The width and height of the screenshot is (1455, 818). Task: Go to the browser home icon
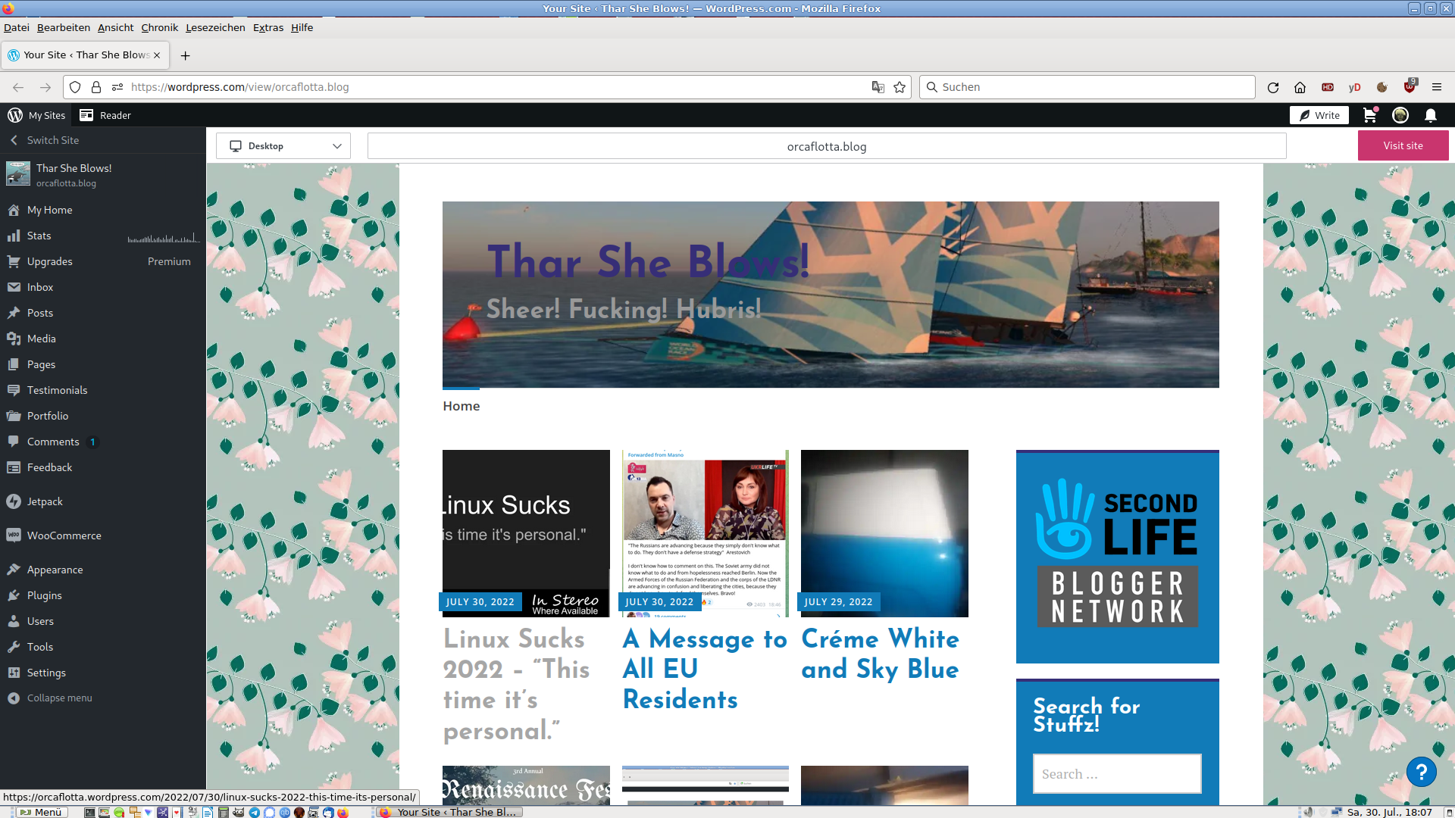click(x=1300, y=87)
